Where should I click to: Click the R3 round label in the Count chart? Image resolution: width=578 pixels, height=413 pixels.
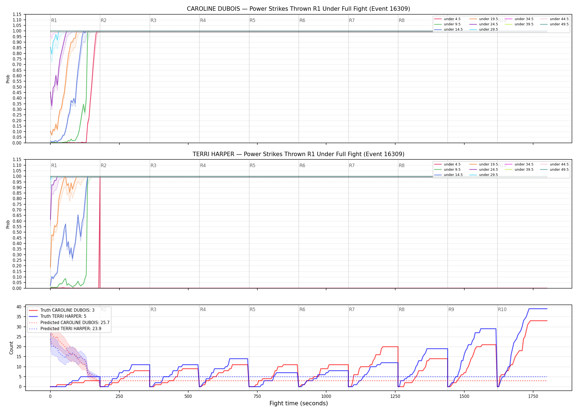click(x=153, y=309)
